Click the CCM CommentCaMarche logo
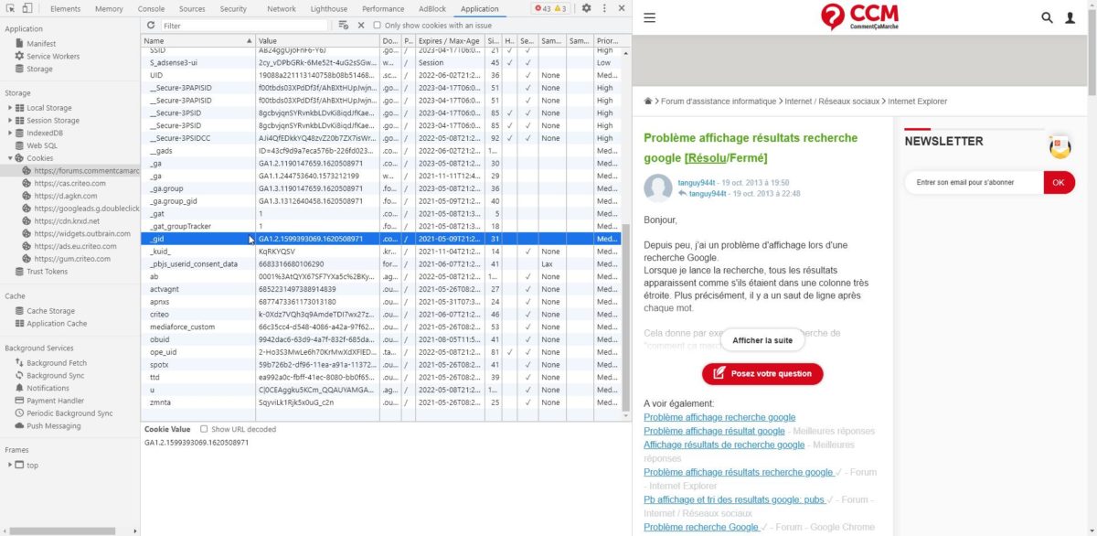Viewport: 1097px width, 536px height. click(859, 16)
